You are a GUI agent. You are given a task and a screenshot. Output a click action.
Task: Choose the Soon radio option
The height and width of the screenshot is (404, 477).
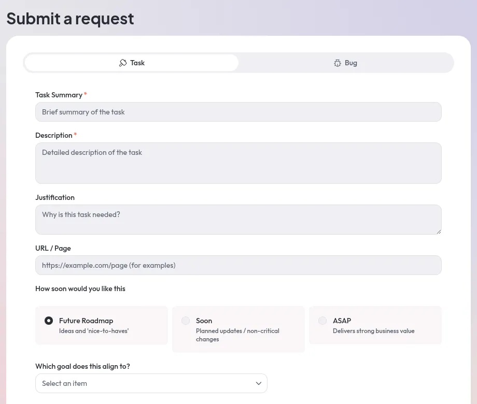click(x=186, y=321)
